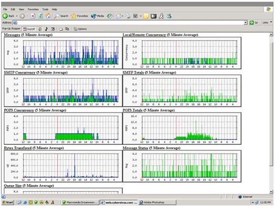Click in the Address input field
Viewport: 275px width, 208px height.
pyautogui.click(x=130, y=23)
